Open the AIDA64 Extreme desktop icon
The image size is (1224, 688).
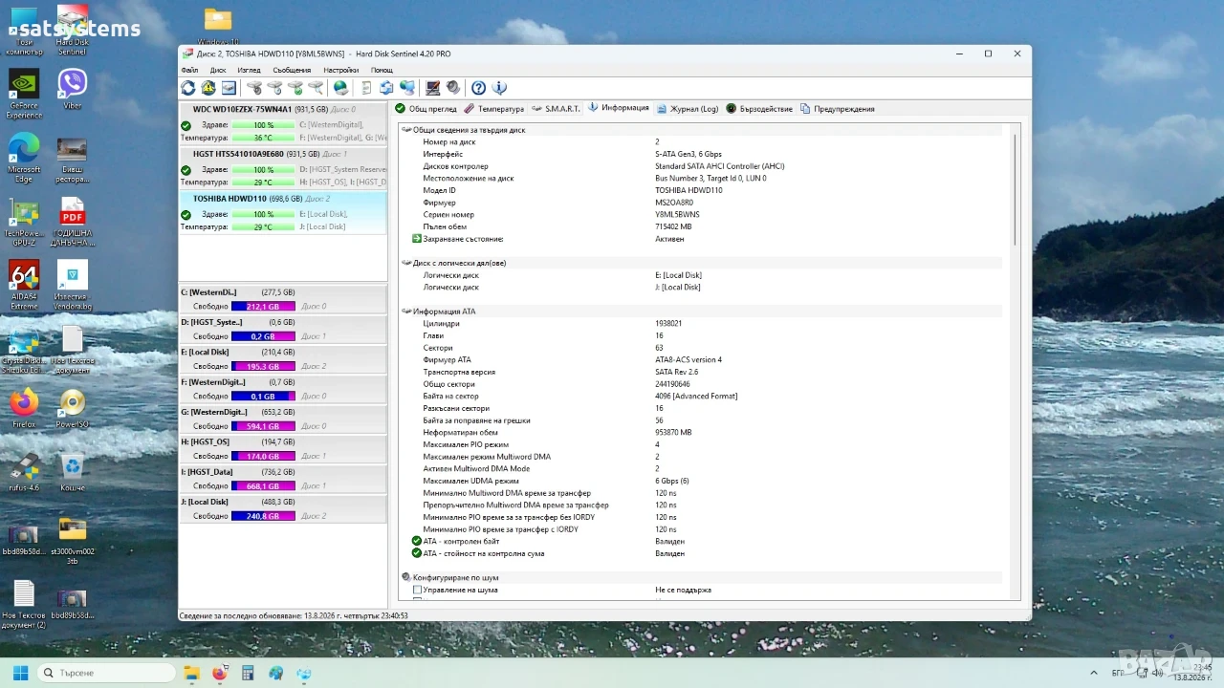click(24, 285)
